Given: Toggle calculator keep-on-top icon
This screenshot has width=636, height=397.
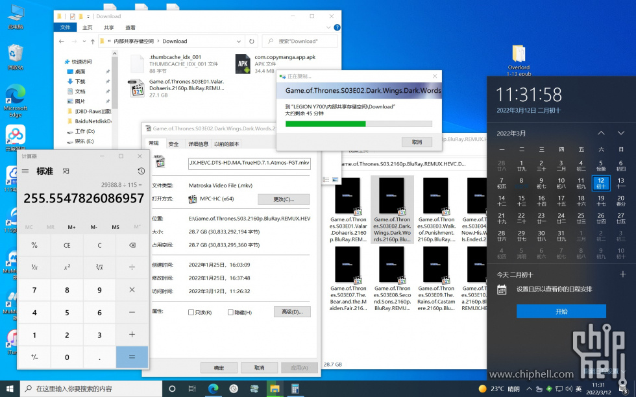Looking at the screenshot, I should (x=66, y=171).
